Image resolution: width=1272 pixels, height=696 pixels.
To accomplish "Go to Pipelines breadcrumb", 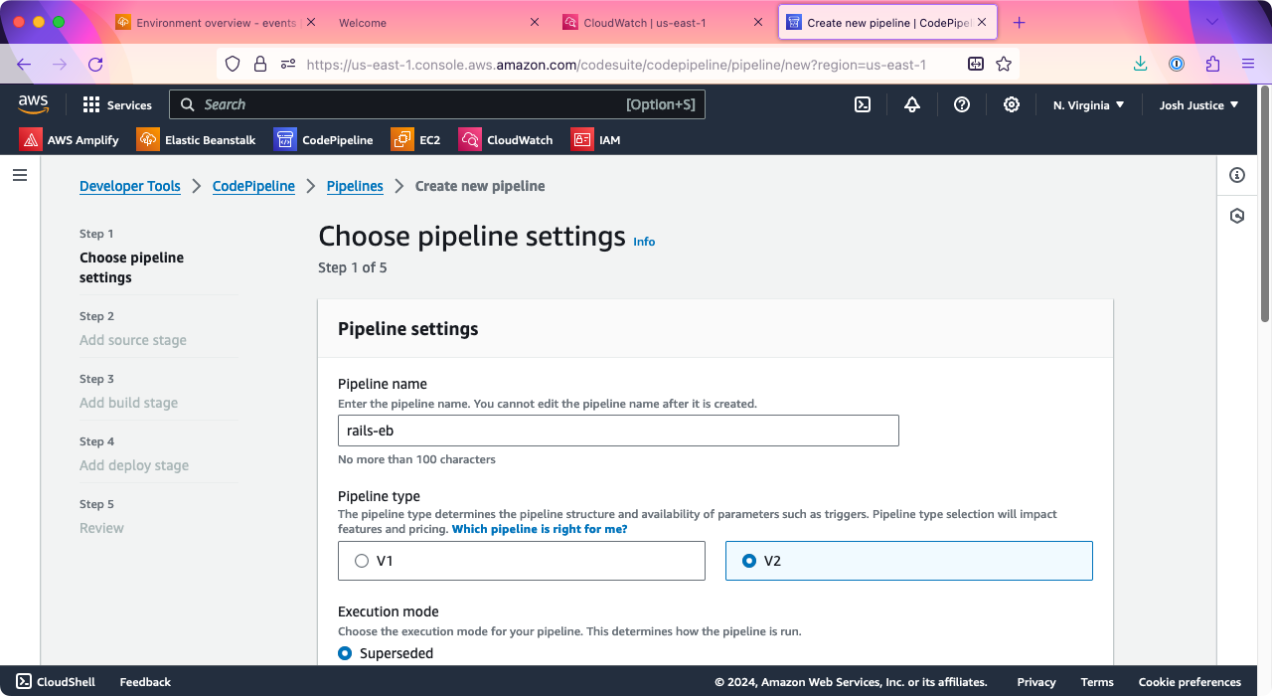I will 355,186.
